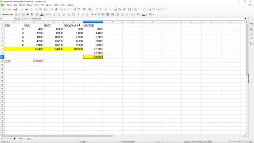The image size is (254, 143).
Task: Open the font name dropdown
Action: coord(16,14)
